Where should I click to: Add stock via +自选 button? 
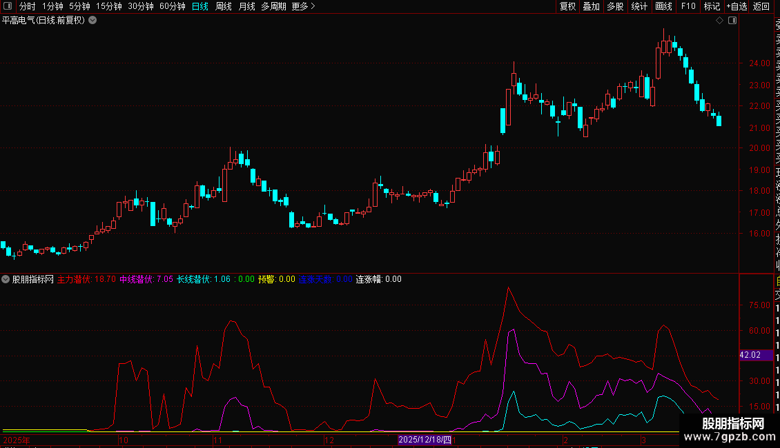(x=737, y=6)
